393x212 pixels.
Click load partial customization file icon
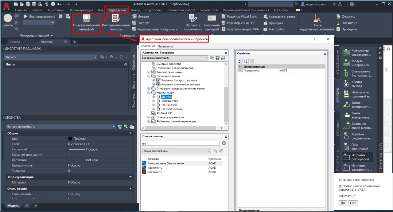coord(212,58)
